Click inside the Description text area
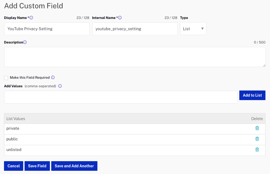 135,57
